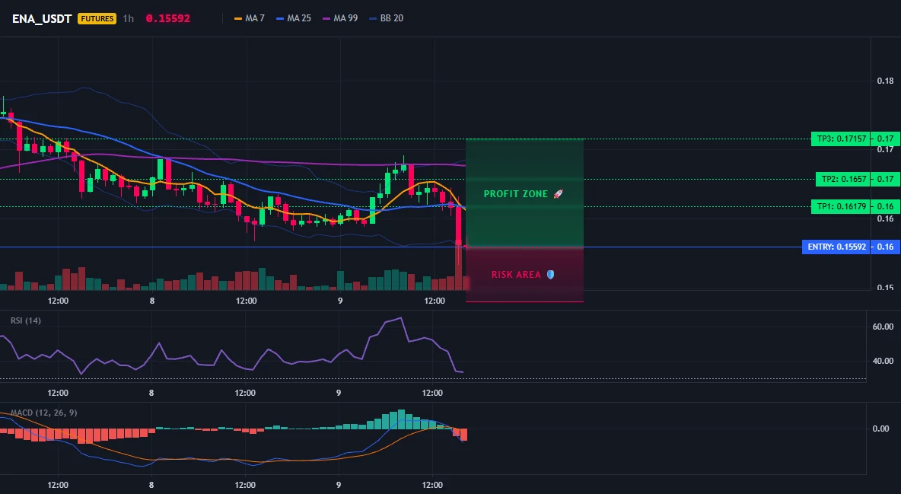Image resolution: width=901 pixels, height=494 pixels.
Task: Toggle the MA 25 legend entry
Action: (294, 18)
